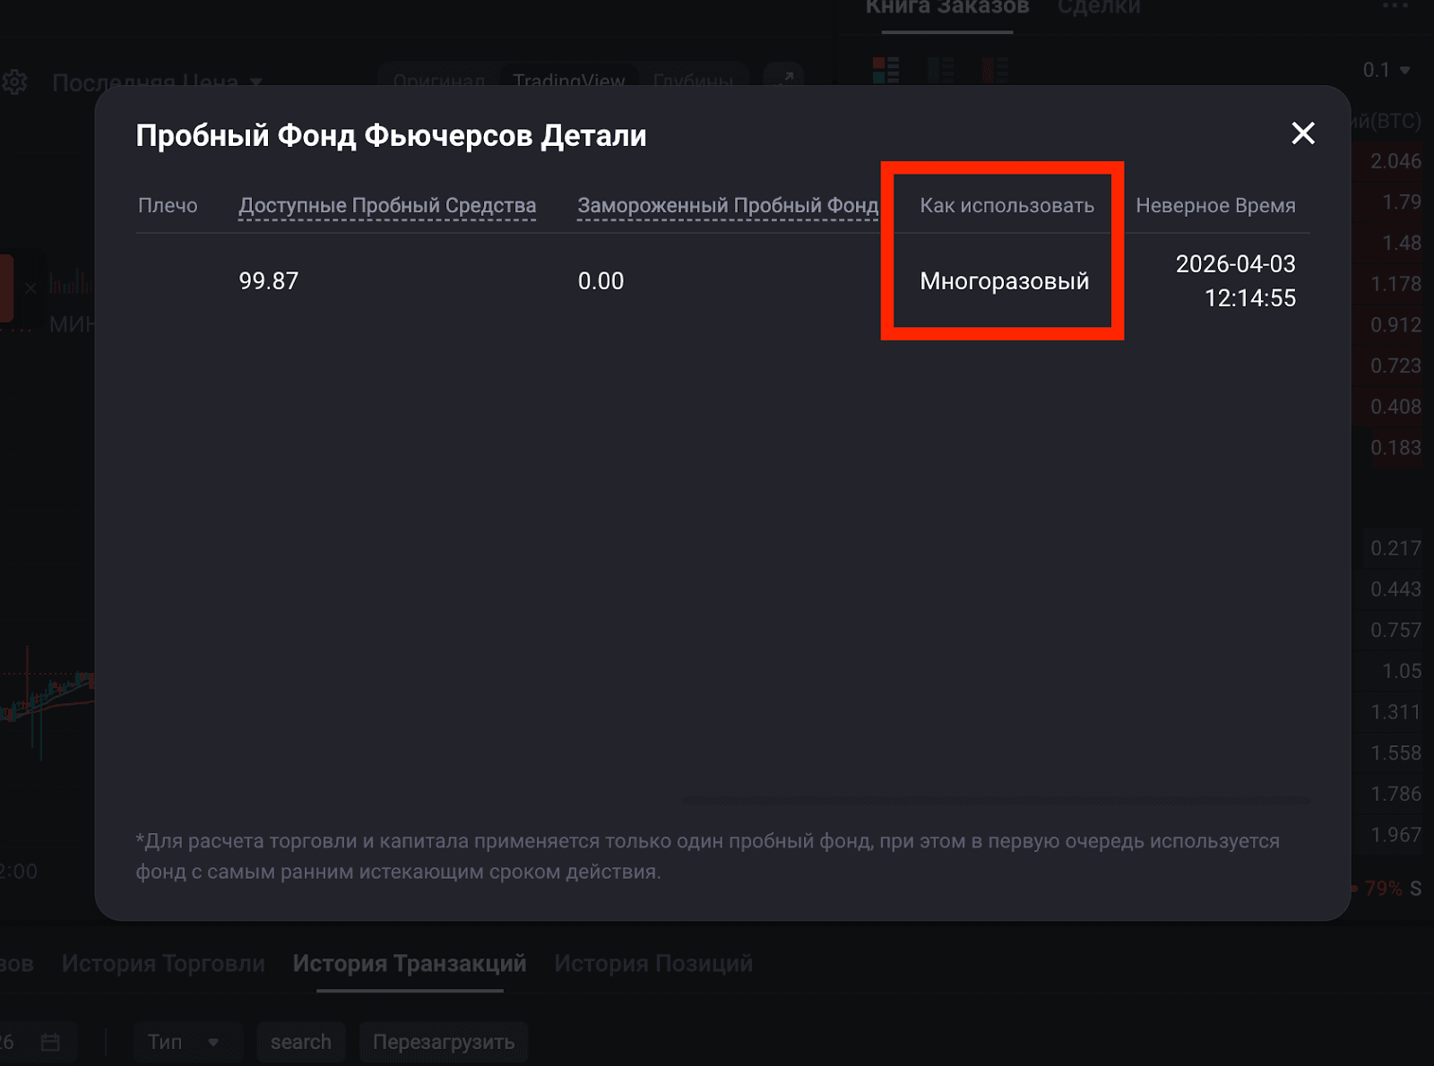The width and height of the screenshot is (1434, 1066).
Task: Select the 0.00 frozen fund value
Action: pyautogui.click(x=600, y=281)
